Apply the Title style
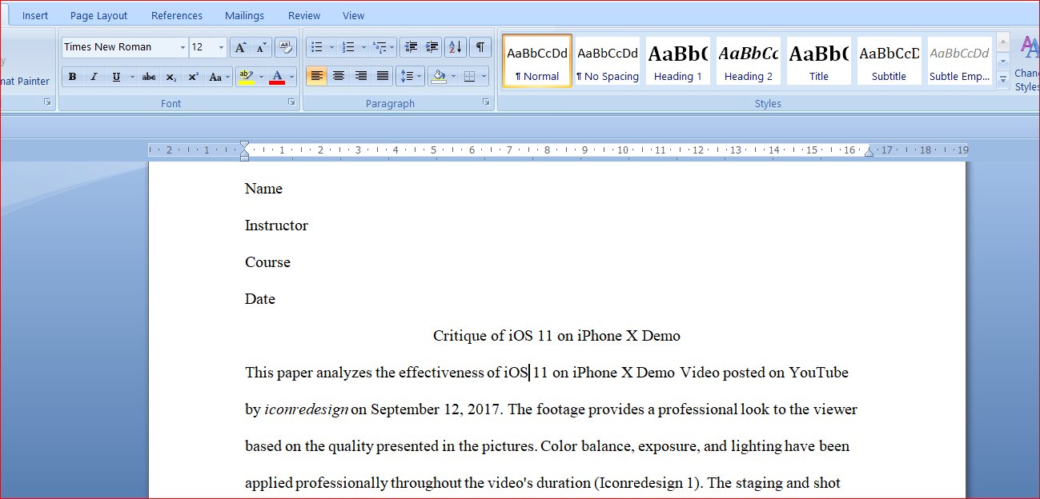Image resolution: width=1040 pixels, height=499 pixels. 819,61
